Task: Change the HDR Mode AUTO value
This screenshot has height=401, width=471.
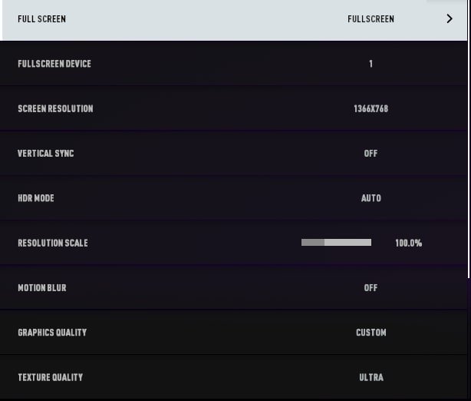Action: [x=371, y=198]
